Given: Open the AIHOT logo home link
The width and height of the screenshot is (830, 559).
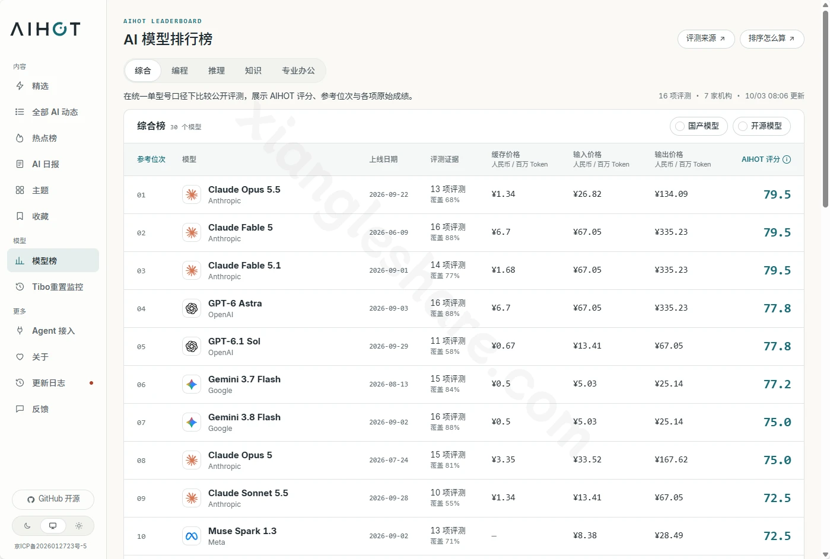Looking at the screenshot, I should pyautogui.click(x=45, y=29).
